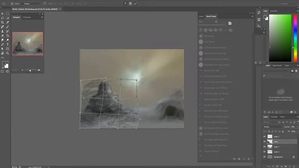Switch to the Brush tab
This screenshot has height=168, width=299.
(201, 16)
